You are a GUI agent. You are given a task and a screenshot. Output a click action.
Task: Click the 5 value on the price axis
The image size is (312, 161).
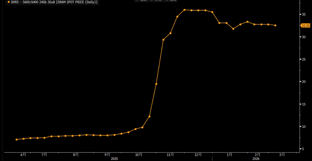coord(303,149)
